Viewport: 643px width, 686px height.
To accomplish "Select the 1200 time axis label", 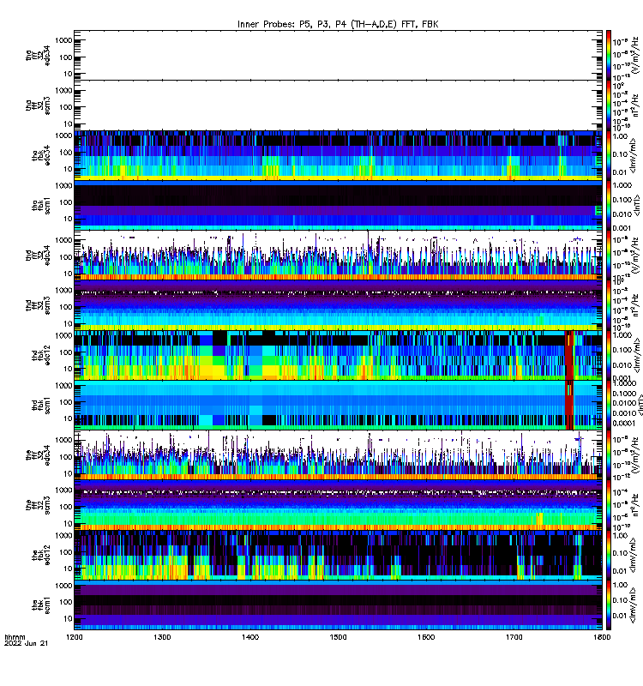I will click(75, 637).
